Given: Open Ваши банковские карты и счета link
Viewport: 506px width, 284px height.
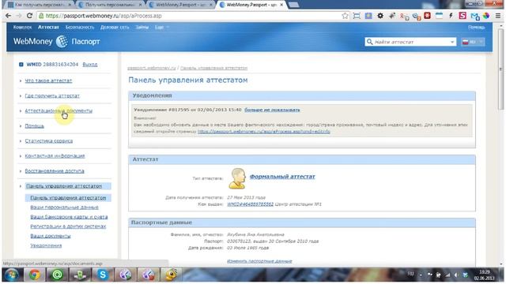Looking at the screenshot, I should pyautogui.click(x=69, y=217).
